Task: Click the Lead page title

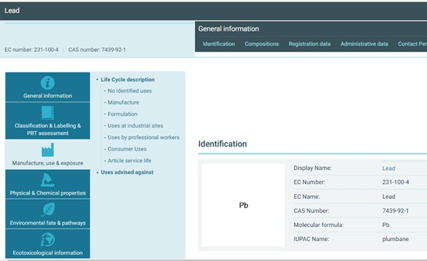Action: (x=12, y=11)
